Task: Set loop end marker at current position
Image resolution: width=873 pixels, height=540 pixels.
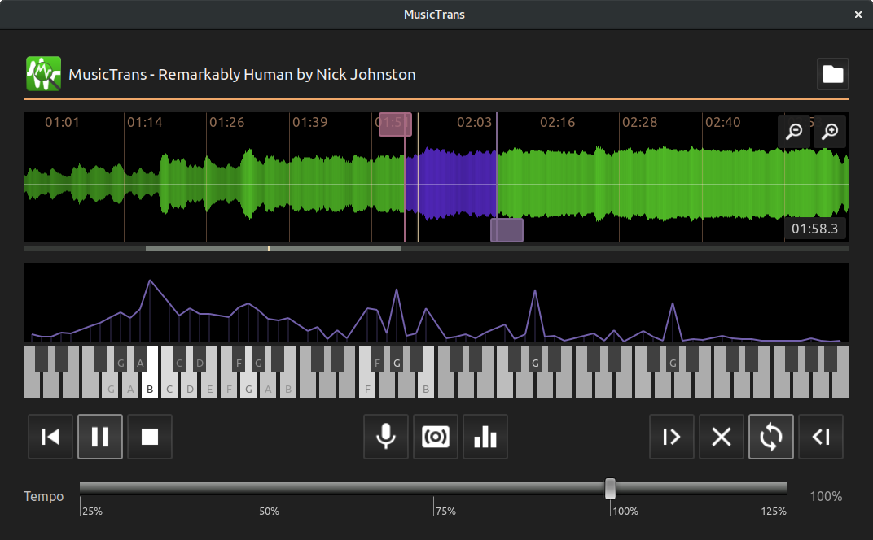Action: tap(821, 437)
